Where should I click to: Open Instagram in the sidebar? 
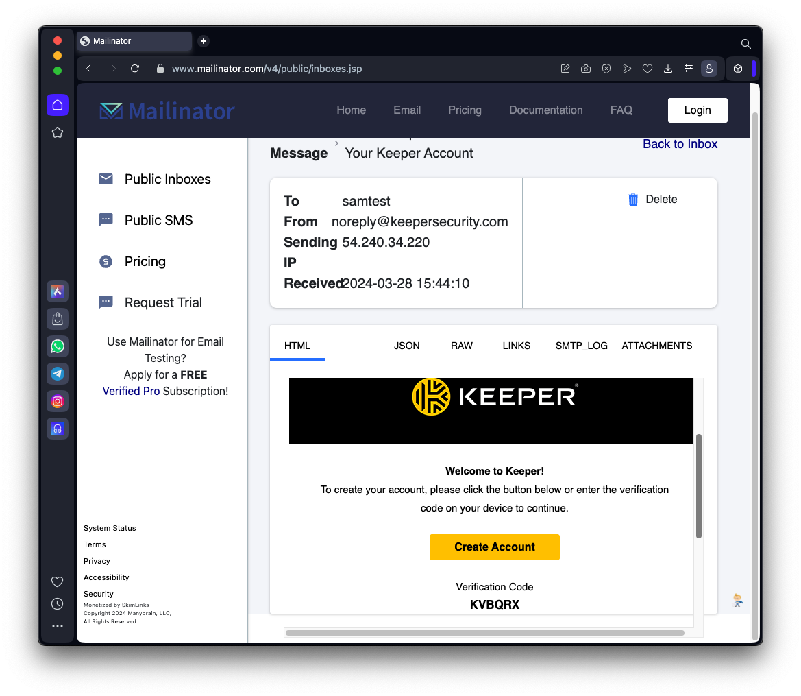[58, 401]
